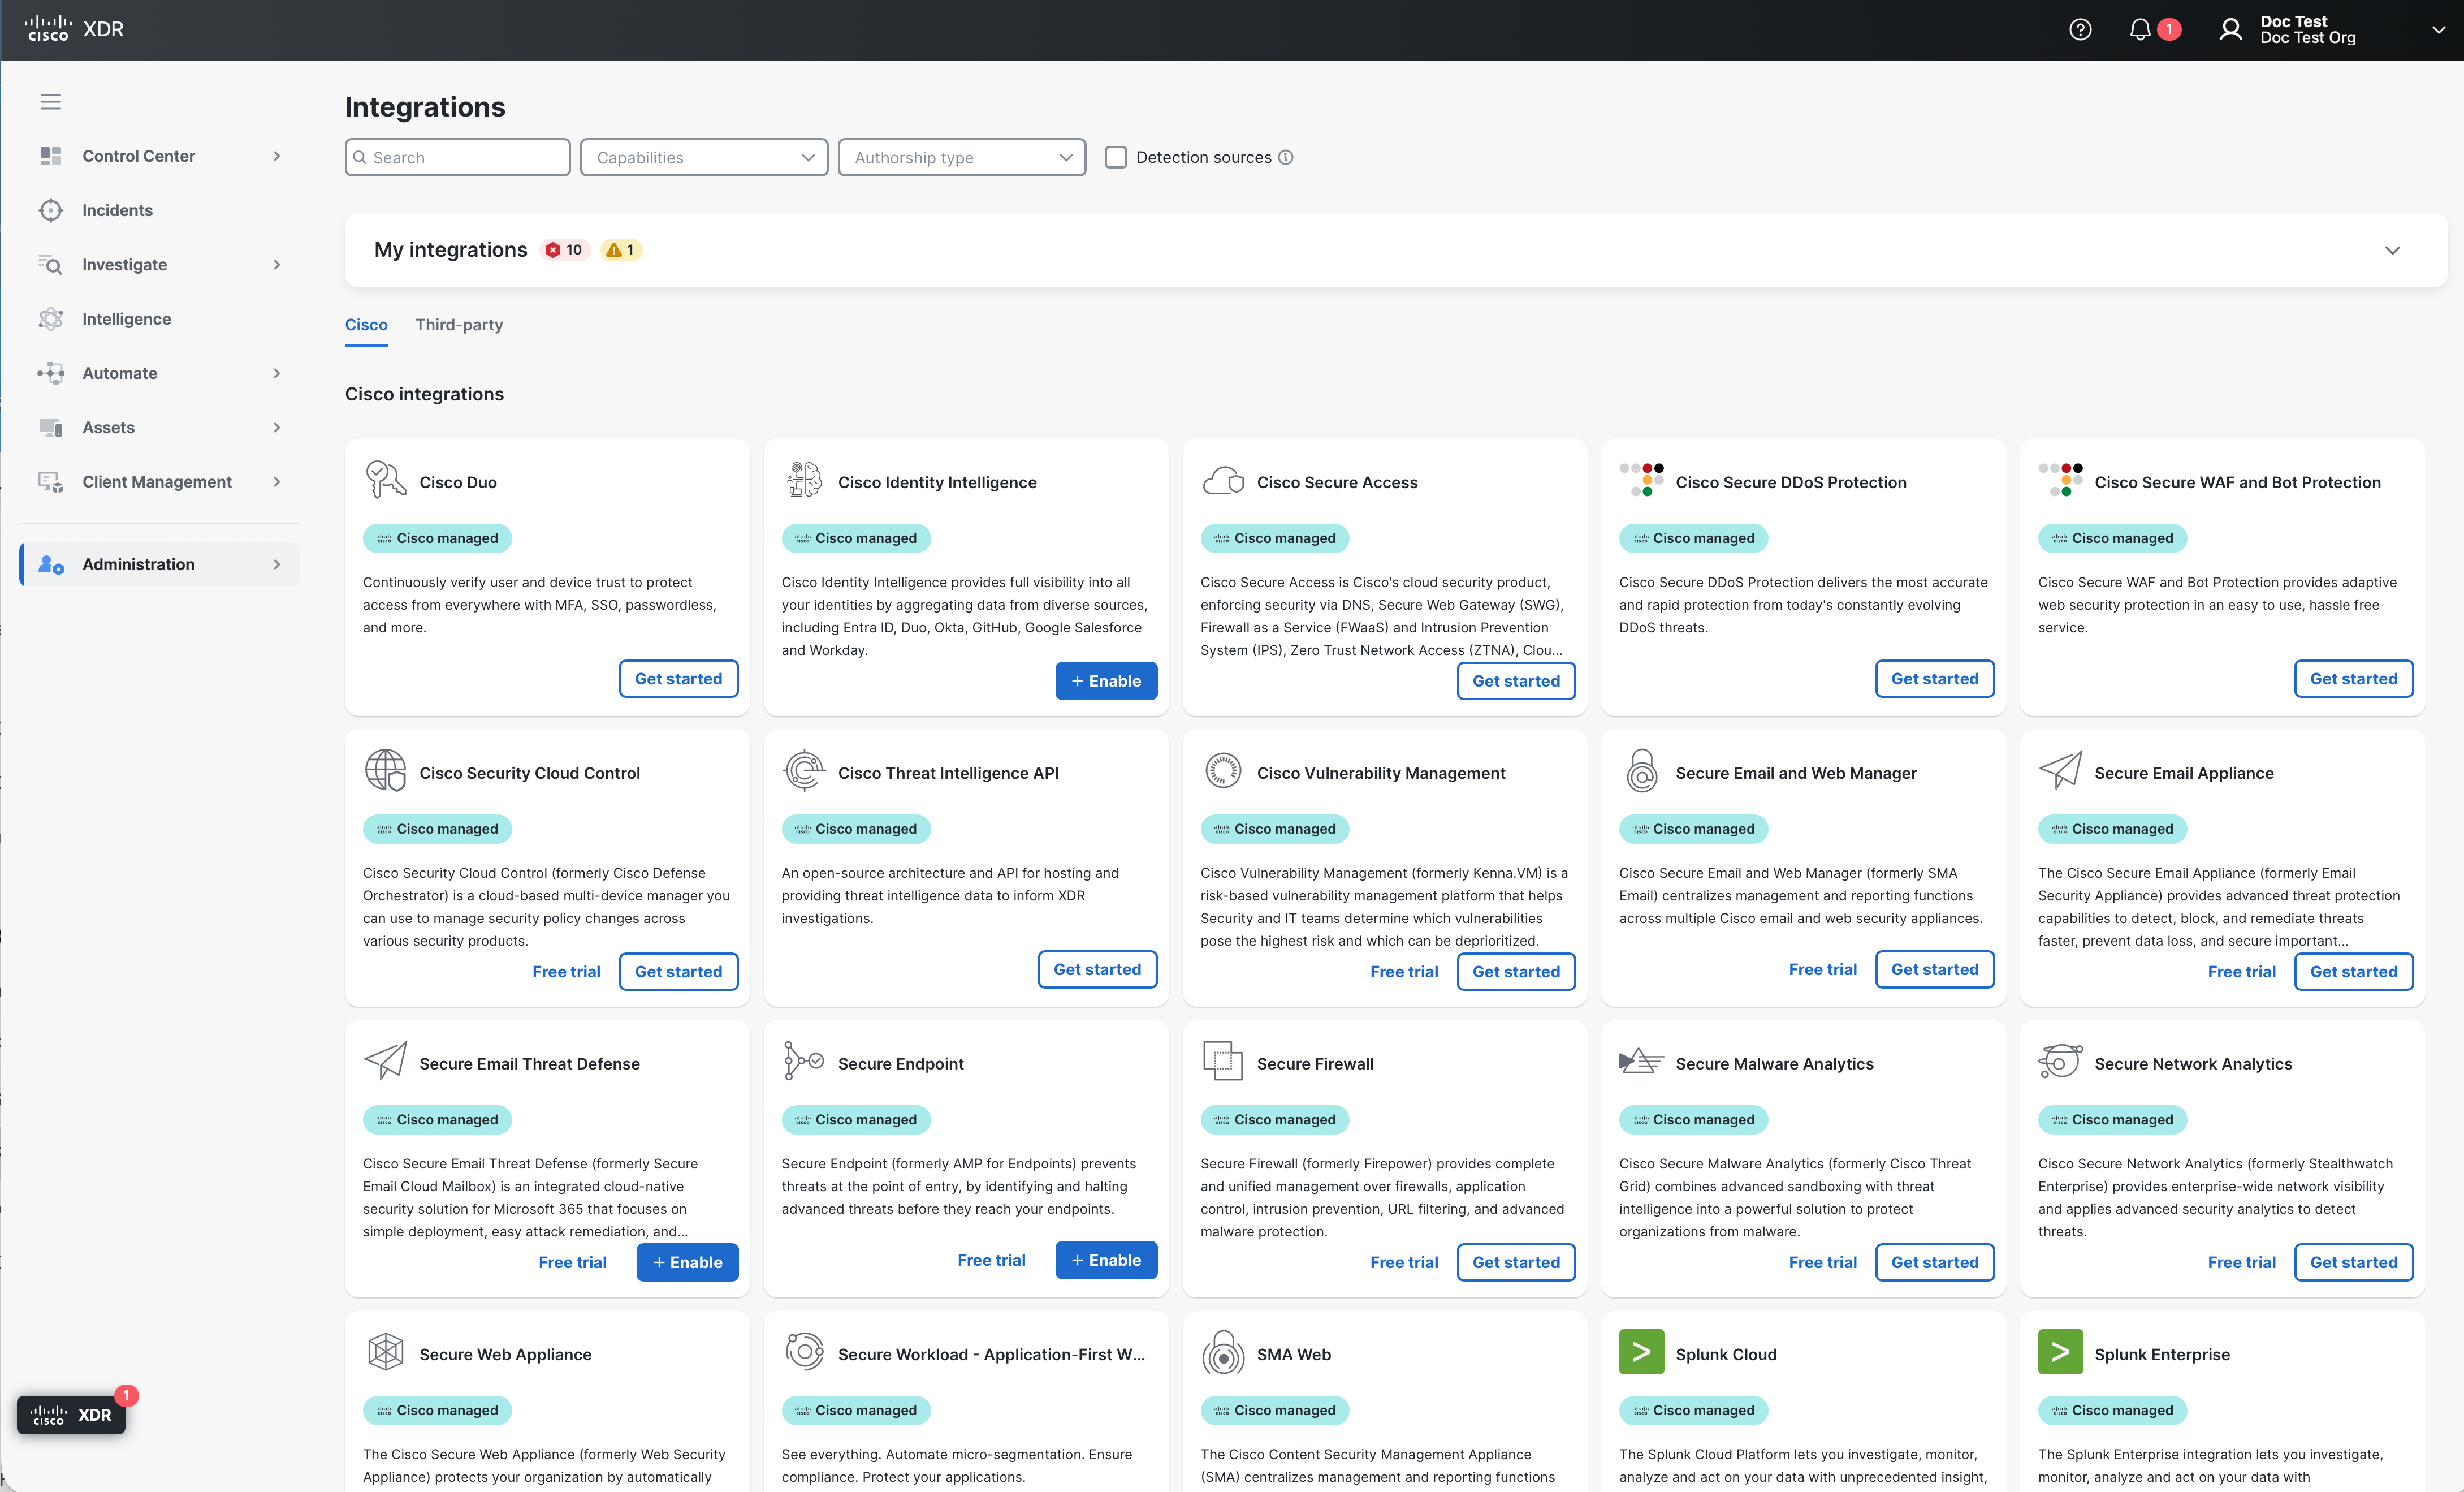Screen dimensions: 2464x1492
Task: Click the Incidents target icon
Action: [x=51, y=210]
